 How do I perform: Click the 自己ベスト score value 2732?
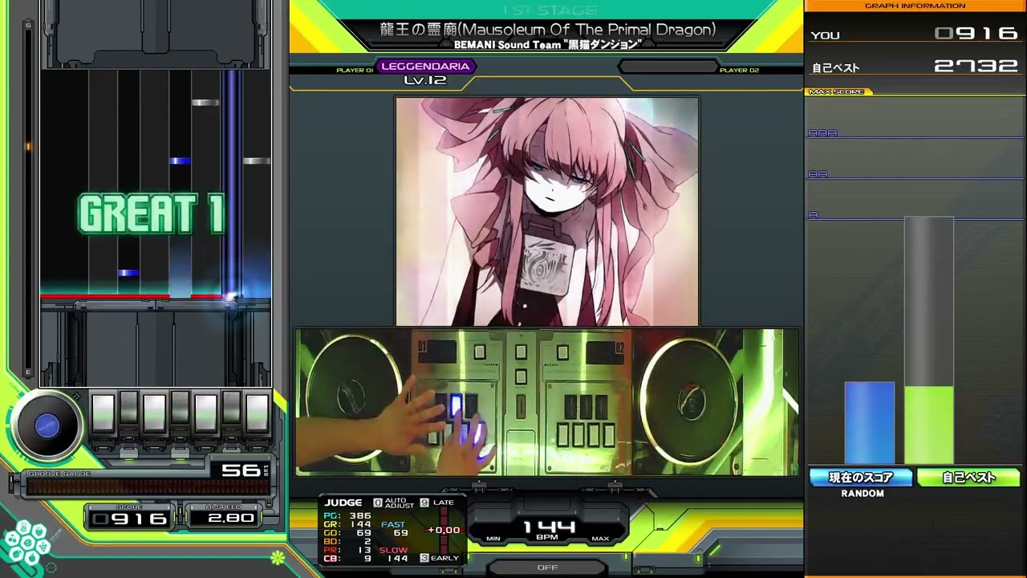point(976,66)
